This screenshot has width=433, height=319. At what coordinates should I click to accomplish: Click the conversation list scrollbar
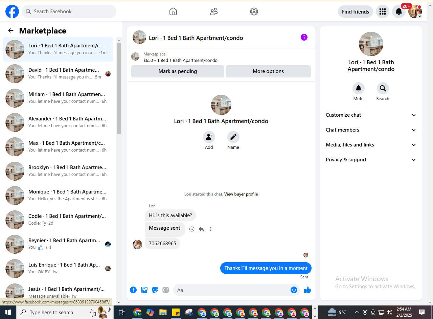119,89
